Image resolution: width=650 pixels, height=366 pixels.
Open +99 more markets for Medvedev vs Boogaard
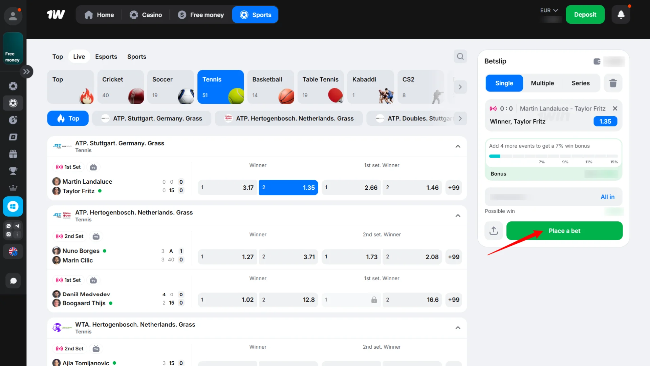tap(454, 300)
